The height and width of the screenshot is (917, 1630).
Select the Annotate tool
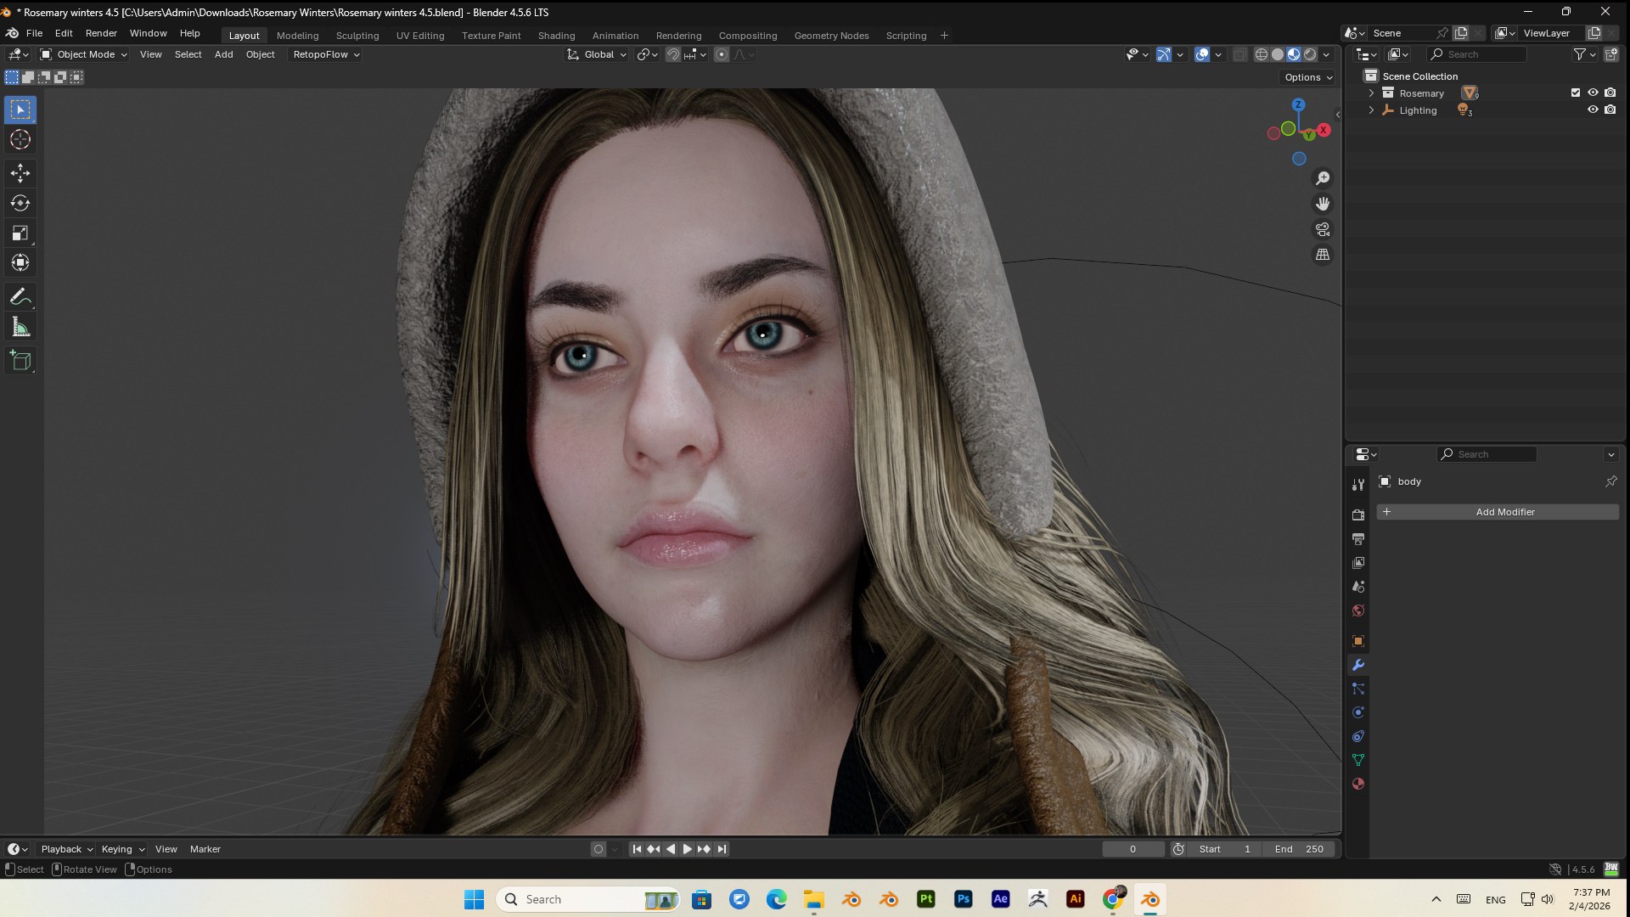coord(20,297)
